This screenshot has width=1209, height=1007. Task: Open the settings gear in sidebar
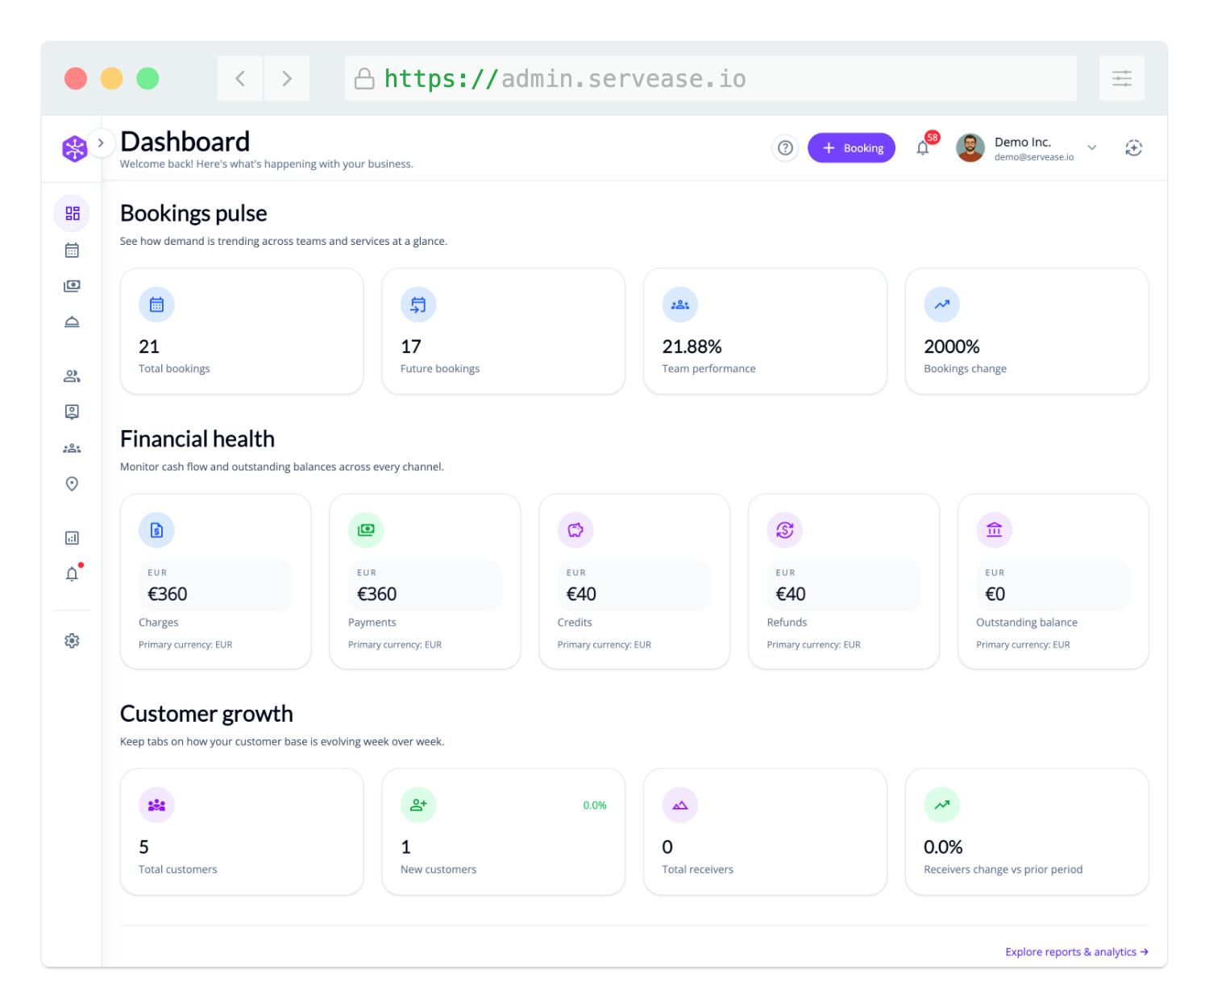72,640
